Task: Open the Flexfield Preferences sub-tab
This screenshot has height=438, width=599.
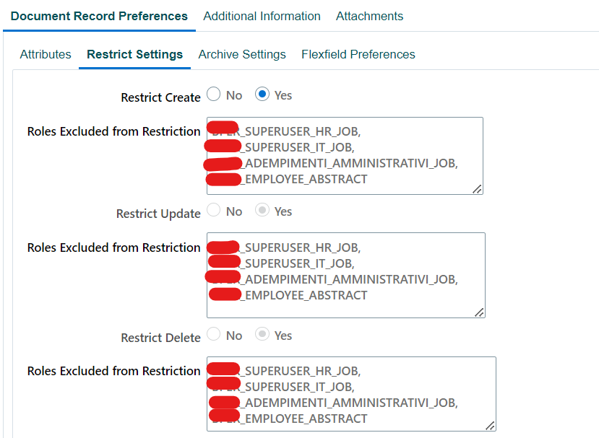Action: (x=358, y=54)
